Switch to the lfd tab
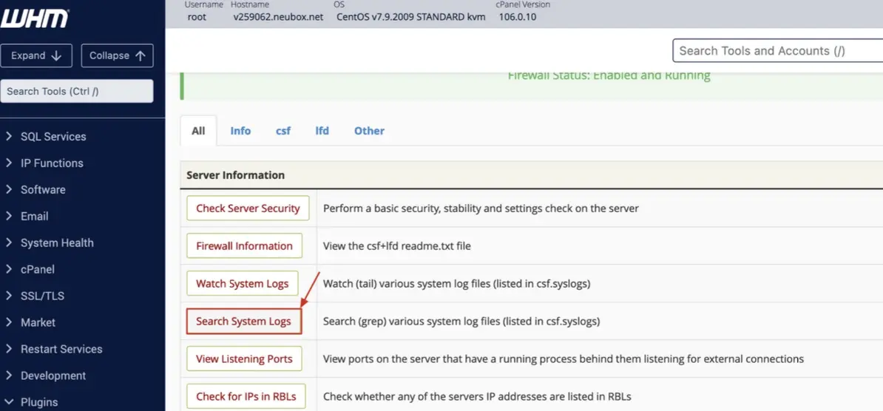Screen dimensions: 883x411 [x=322, y=131]
